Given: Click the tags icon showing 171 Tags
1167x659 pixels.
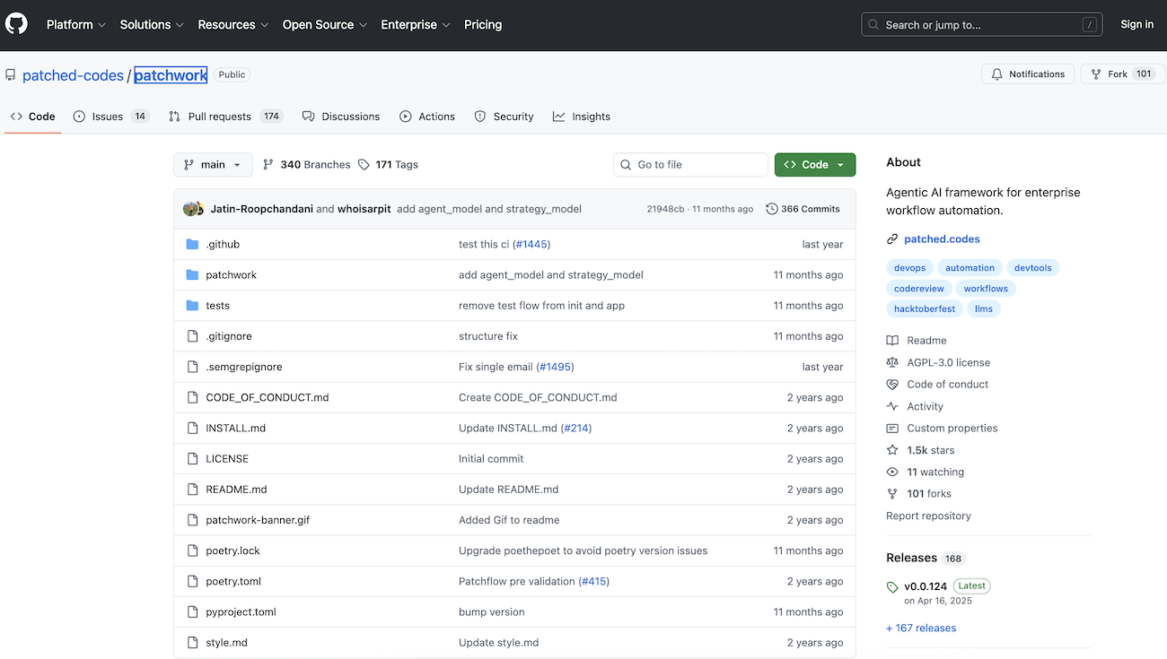Looking at the screenshot, I should tap(364, 165).
